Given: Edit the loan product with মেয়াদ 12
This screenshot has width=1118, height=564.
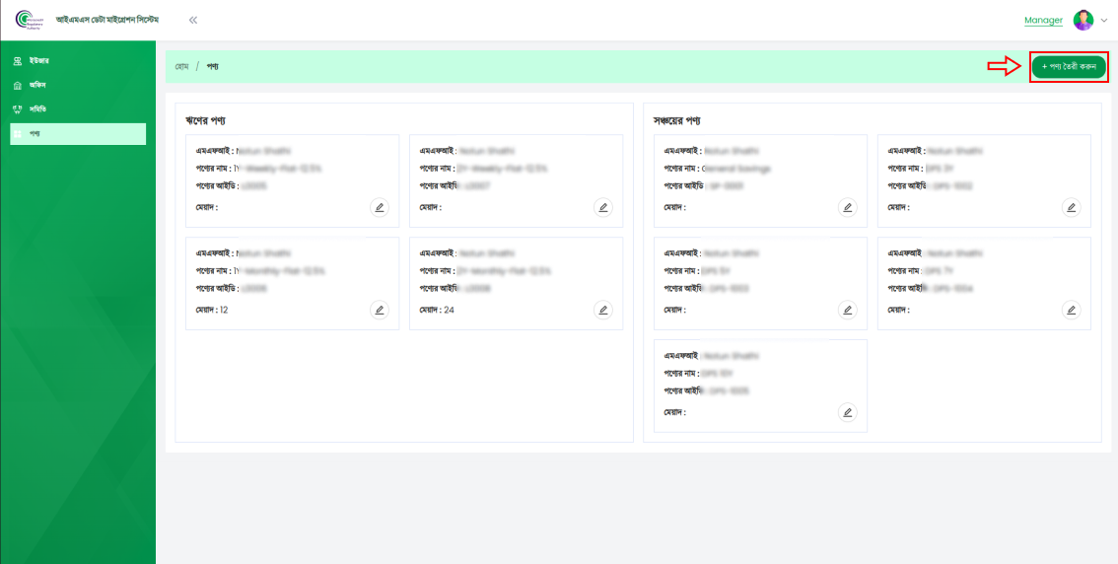Looking at the screenshot, I should 380,310.
